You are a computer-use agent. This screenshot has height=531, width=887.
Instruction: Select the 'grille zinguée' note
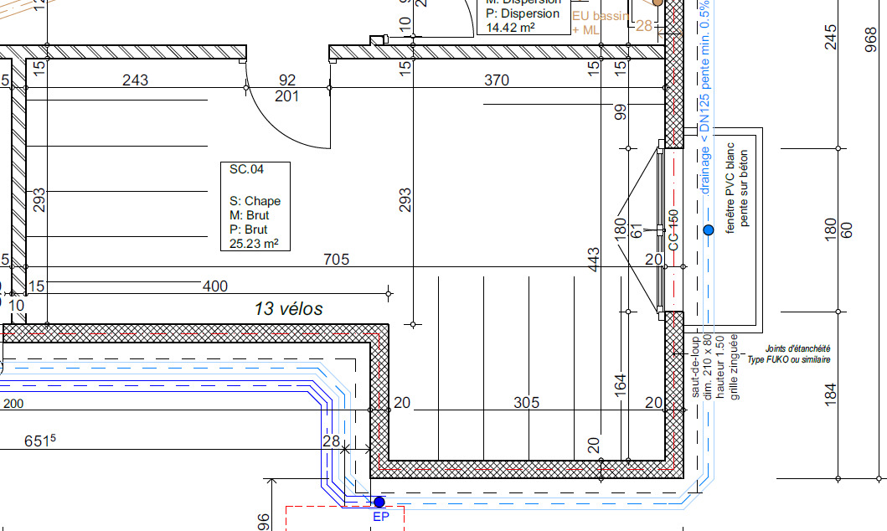735,367
